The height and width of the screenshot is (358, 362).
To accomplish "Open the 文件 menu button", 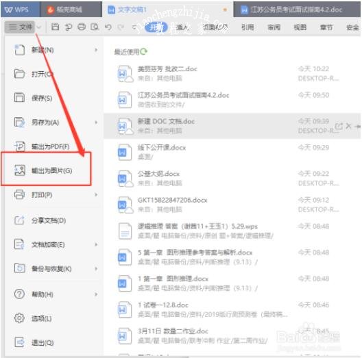I will [x=21, y=27].
